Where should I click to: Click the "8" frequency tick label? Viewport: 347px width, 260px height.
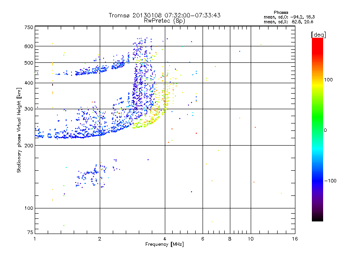(230, 239)
